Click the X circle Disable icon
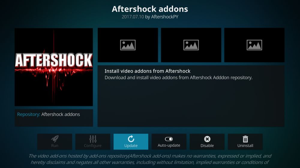The width and height of the screenshot is (300, 168). click(207, 139)
